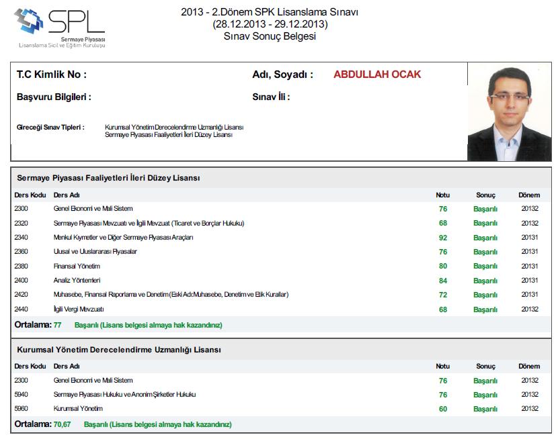Click course code 2380
The width and height of the screenshot is (558, 439).
pyautogui.click(x=21, y=266)
